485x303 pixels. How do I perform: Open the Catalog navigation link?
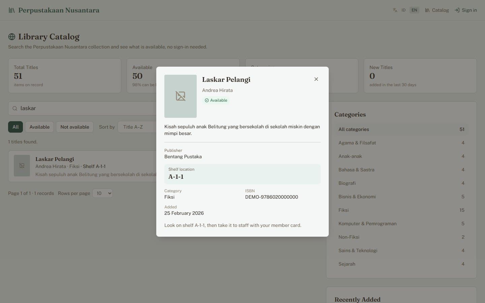[x=437, y=10]
